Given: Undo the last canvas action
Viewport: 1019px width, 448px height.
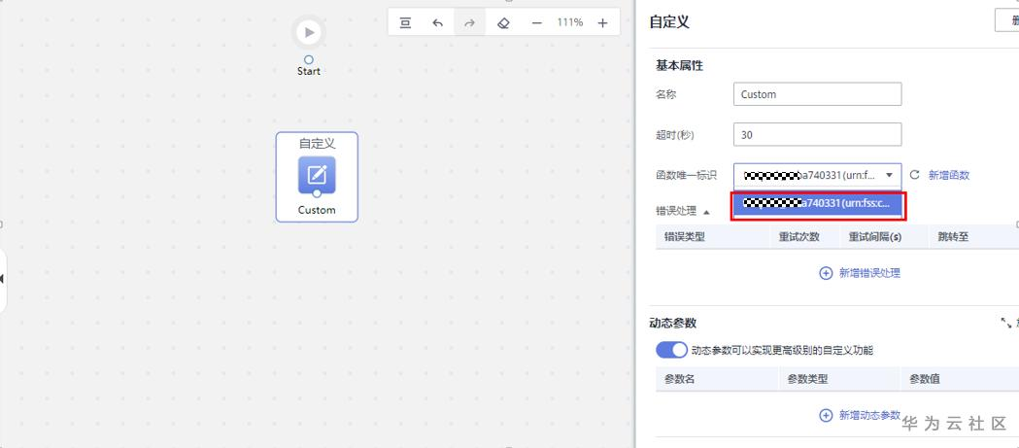Looking at the screenshot, I should 438,22.
